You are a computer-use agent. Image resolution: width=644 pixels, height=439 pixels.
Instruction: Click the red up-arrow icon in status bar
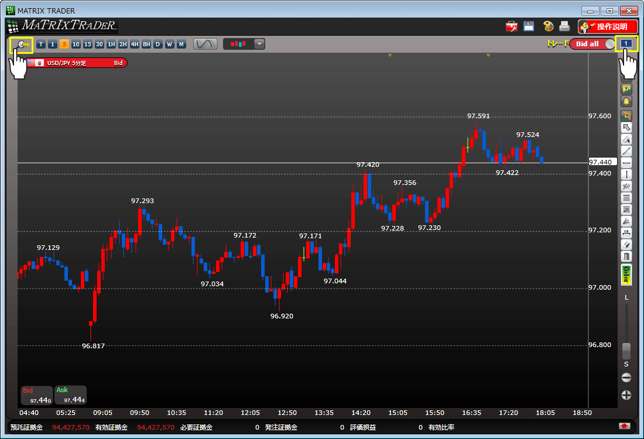tap(625, 426)
